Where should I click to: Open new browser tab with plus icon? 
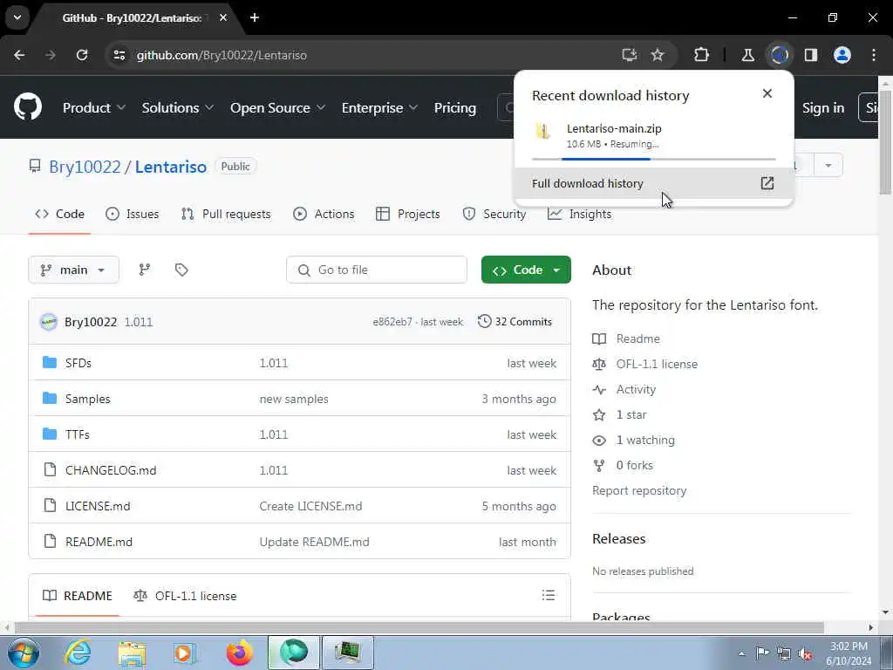click(x=255, y=17)
